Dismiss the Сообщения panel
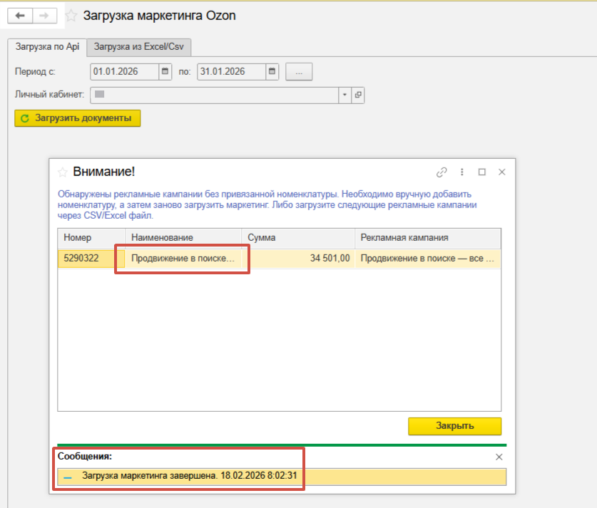The width and height of the screenshot is (597, 508). (499, 457)
